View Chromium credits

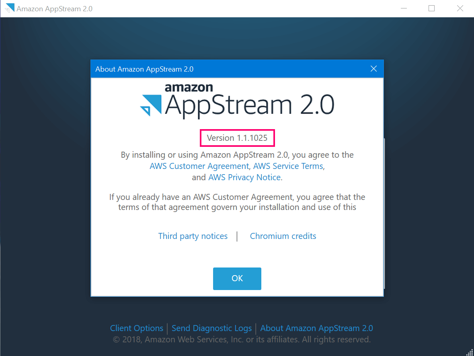point(283,236)
